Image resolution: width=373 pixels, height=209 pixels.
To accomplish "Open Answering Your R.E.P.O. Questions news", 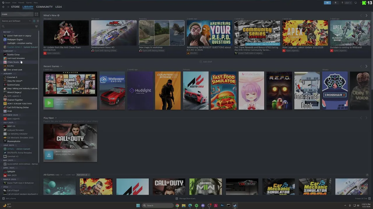I will [x=210, y=33].
